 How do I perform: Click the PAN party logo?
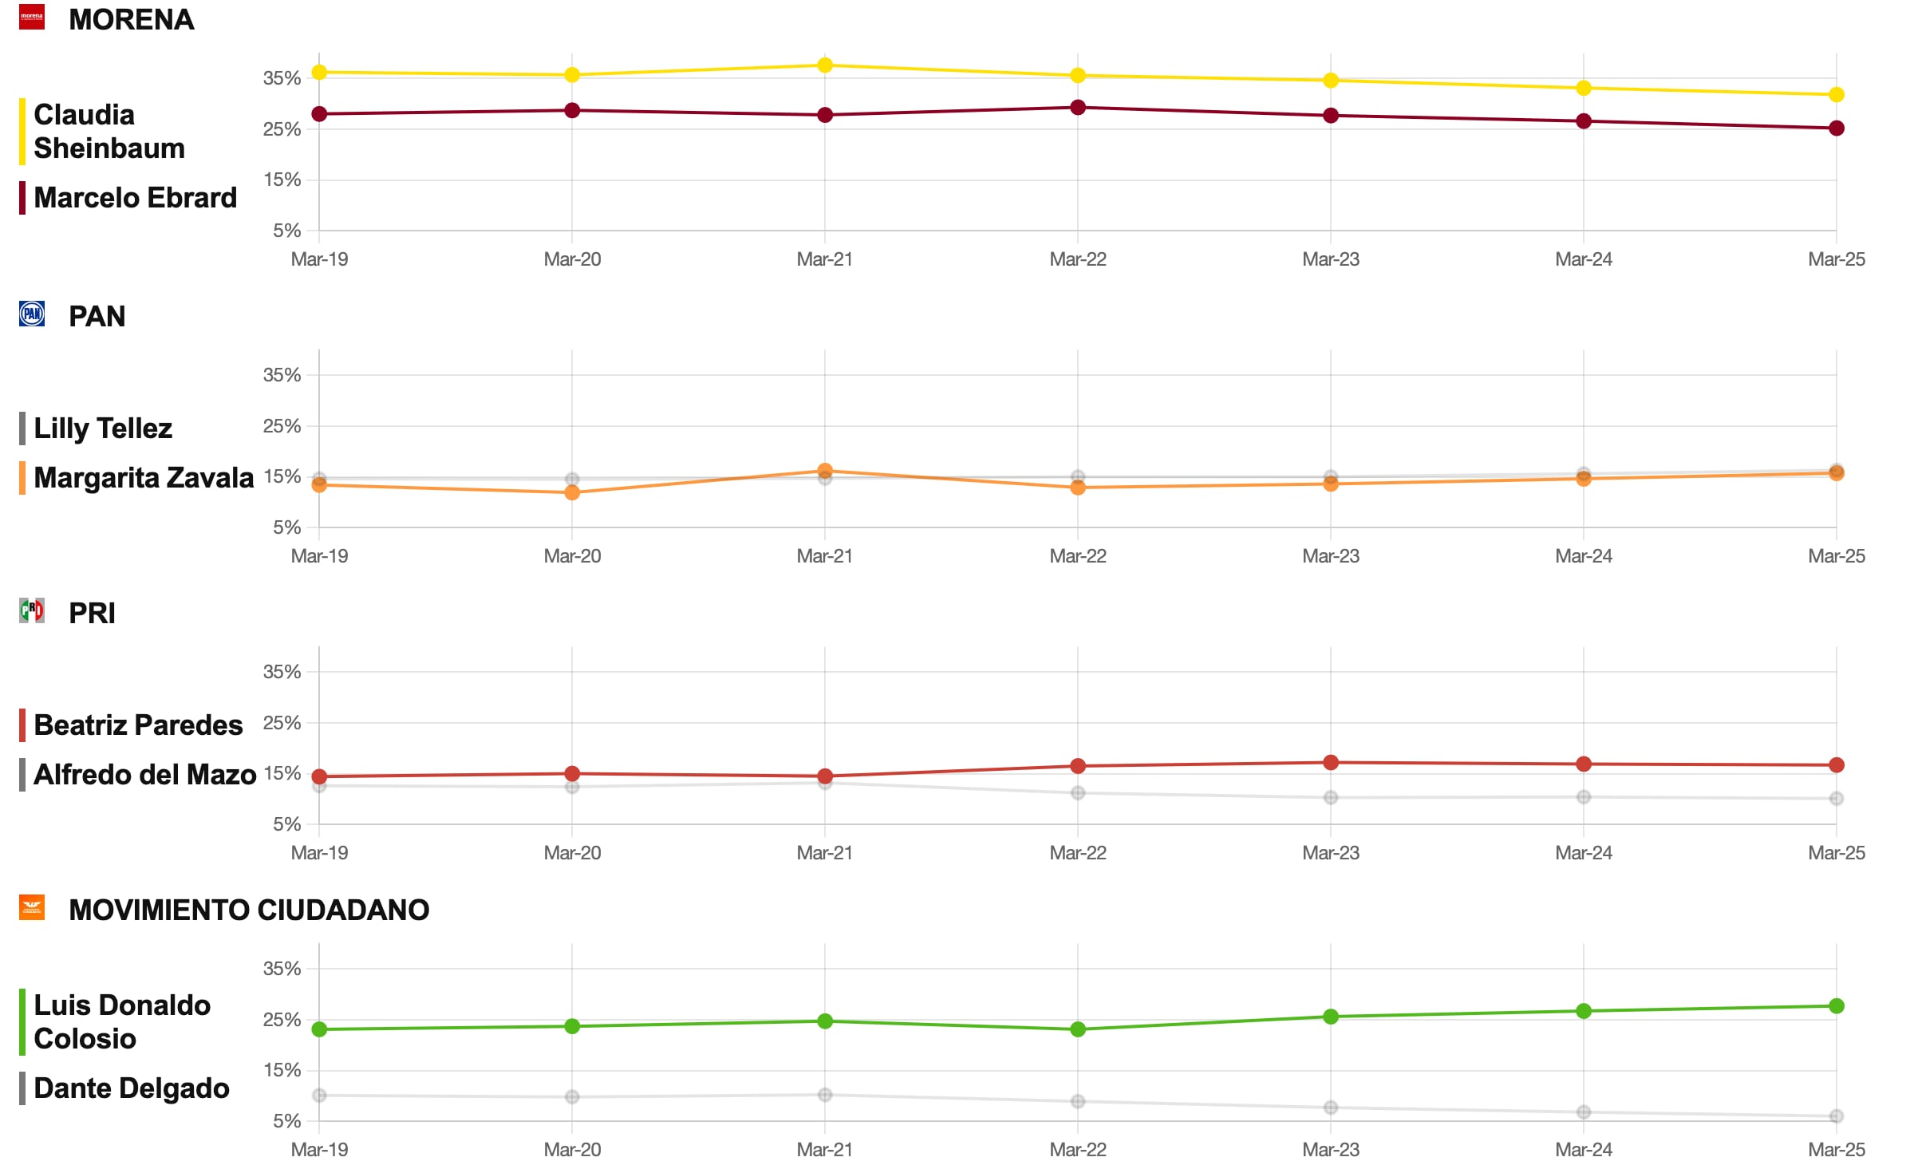tap(32, 314)
